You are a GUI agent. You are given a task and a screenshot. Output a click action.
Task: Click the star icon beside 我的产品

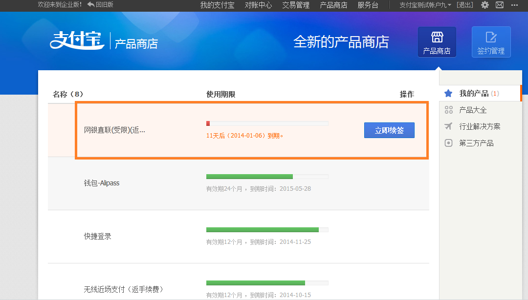point(448,93)
